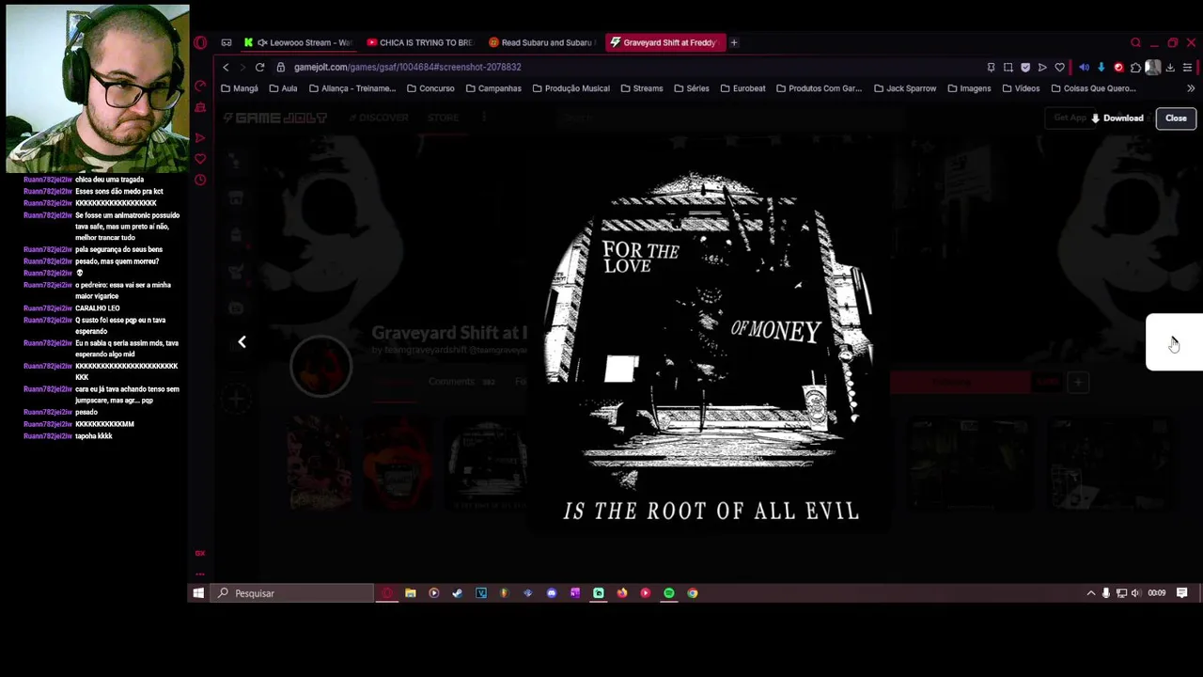Click the site padlock security icon
This screenshot has height=677, width=1203.
click(281, 67)
